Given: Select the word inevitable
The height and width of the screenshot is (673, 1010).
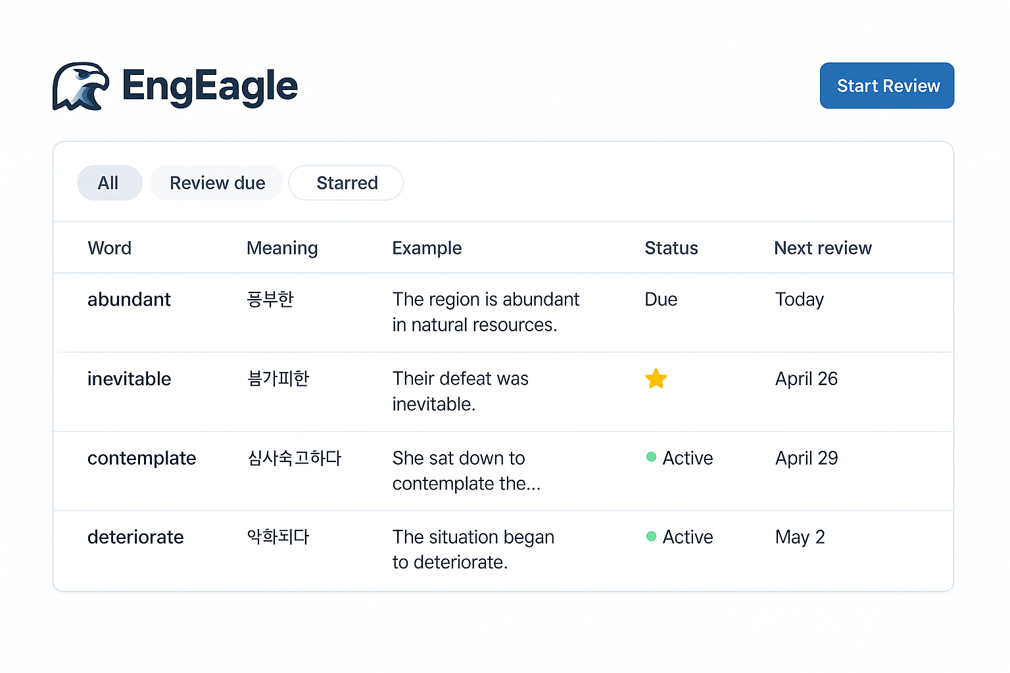Looking at the screenshot, I should pyautogui.click(x=129, y=379).
